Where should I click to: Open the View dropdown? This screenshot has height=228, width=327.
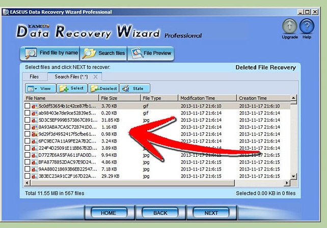pos(40,89)
